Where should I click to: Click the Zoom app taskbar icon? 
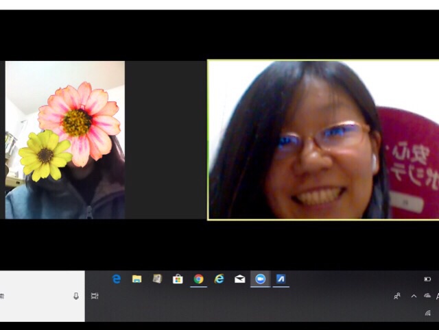coord(260,279)
